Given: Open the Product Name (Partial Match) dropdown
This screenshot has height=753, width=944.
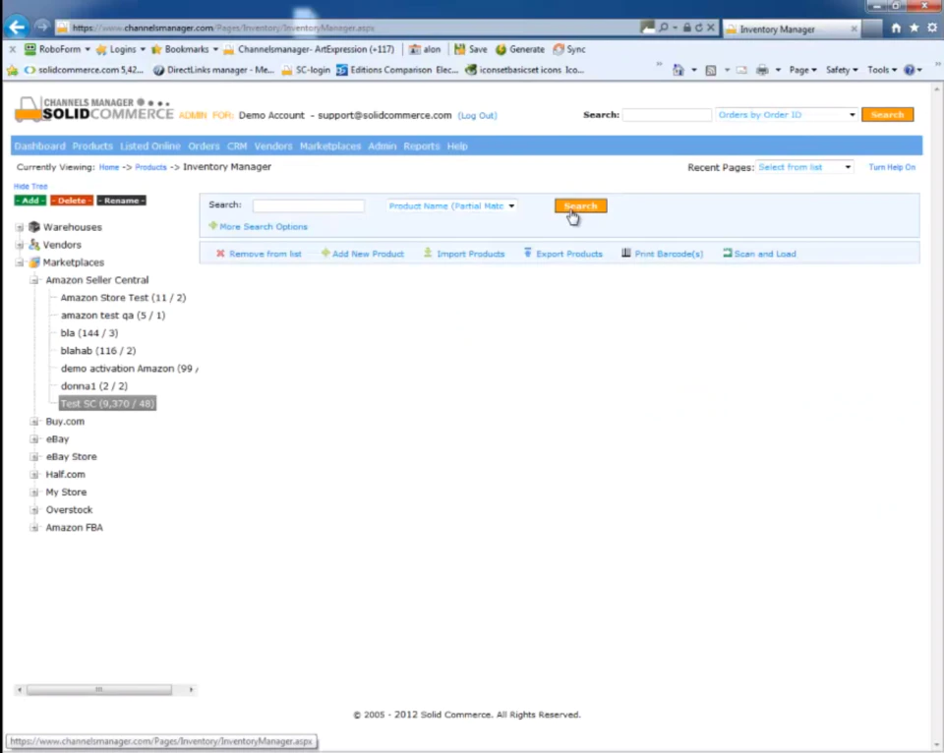Looking at the screenshot, I should click(451, 205).
